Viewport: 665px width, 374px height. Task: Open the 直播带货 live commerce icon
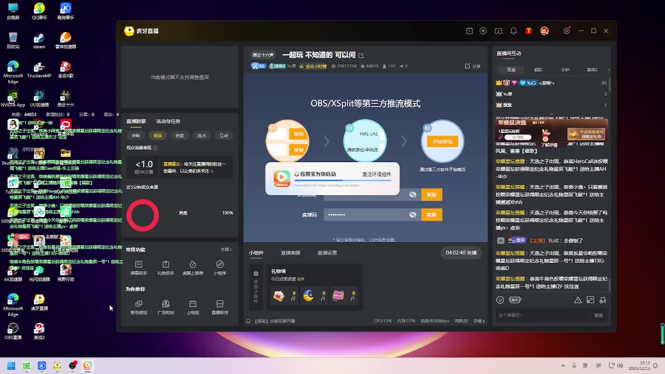(x=220, y=306)
